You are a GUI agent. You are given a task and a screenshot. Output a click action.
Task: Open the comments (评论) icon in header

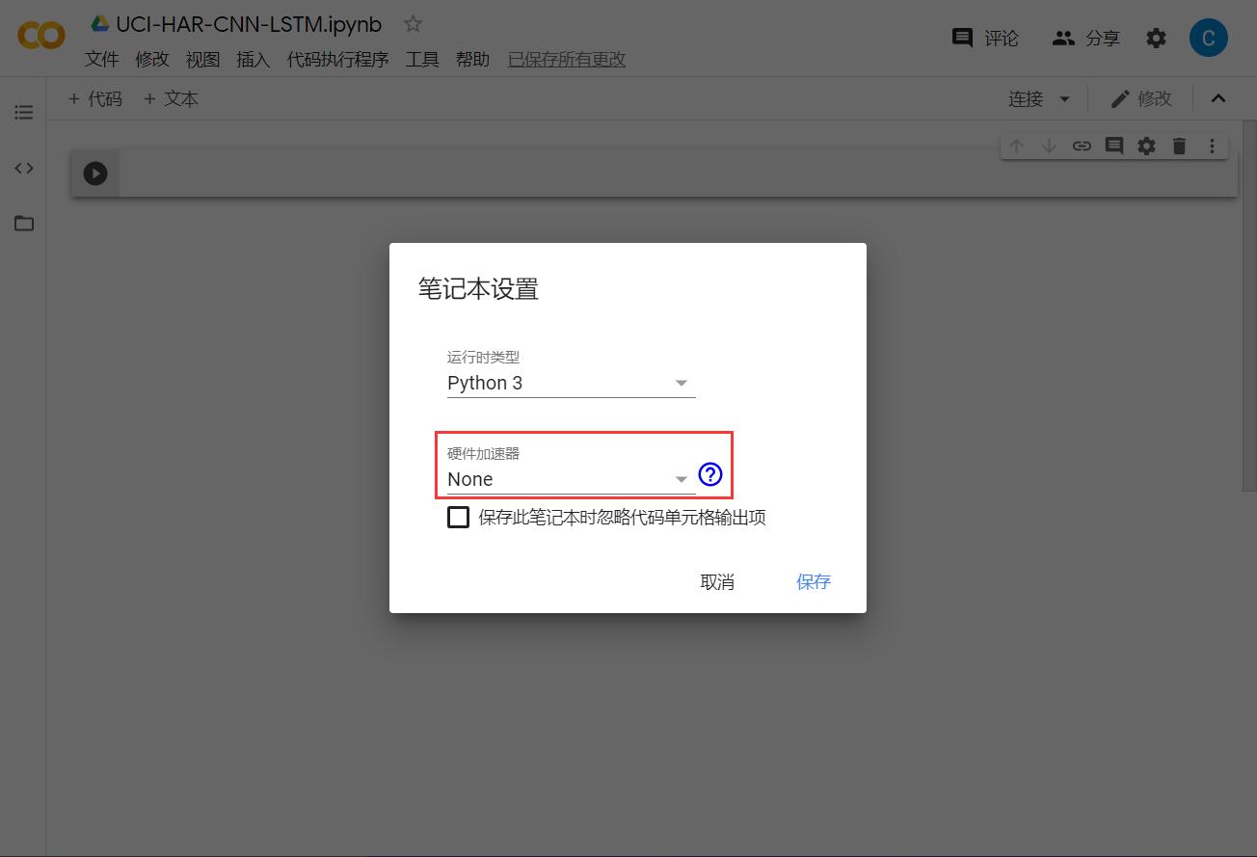[962, 38]
